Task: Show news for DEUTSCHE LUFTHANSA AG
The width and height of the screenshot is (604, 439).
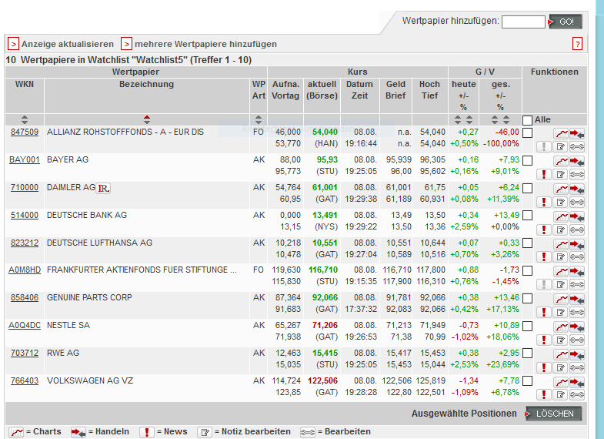Action: 543,256
